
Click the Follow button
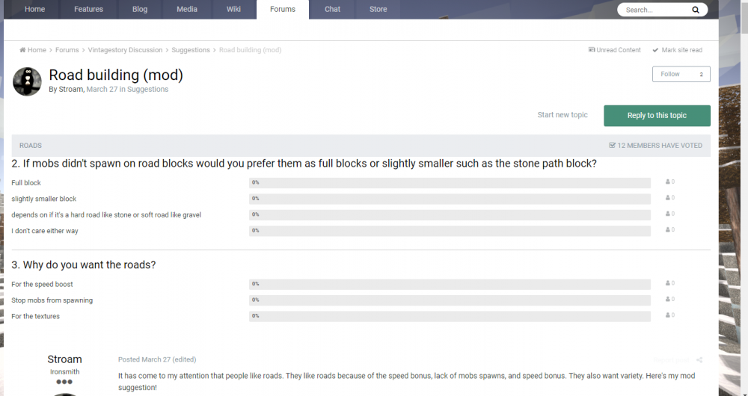click(x=681, y=74)
